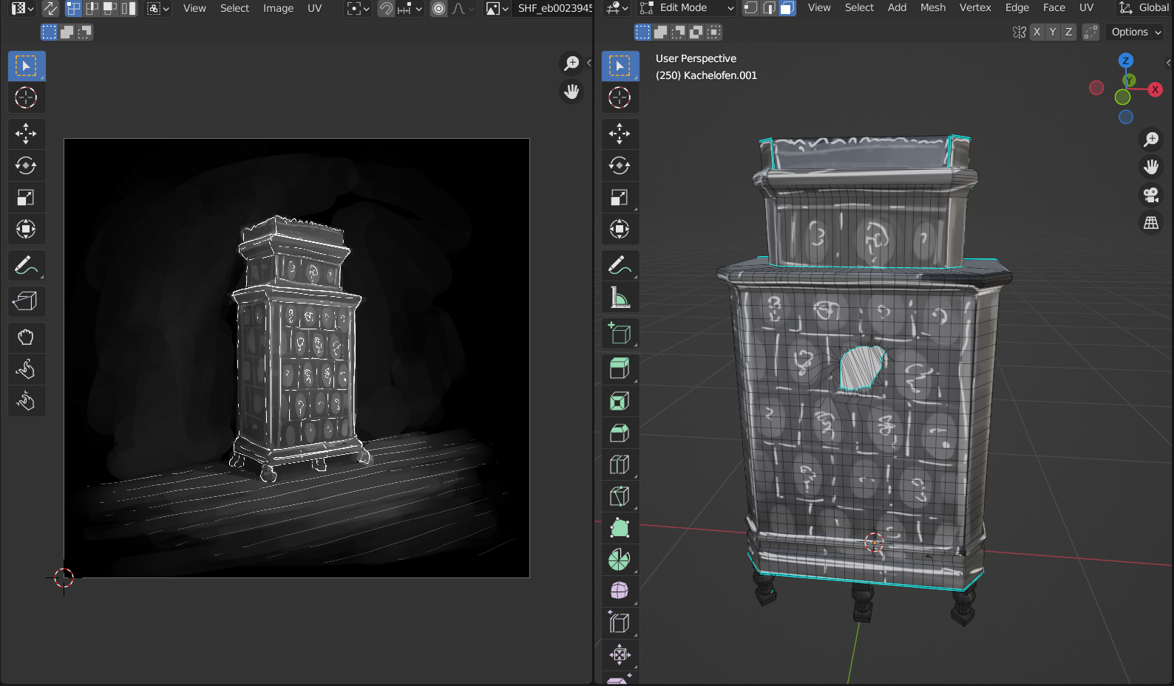Open the Mesh menu
Viewport: 1174px width, 686px height.
932,8
